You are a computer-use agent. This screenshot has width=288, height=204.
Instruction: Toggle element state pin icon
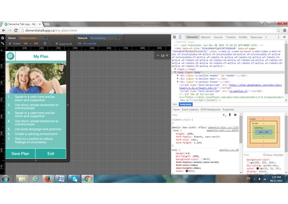230,115
